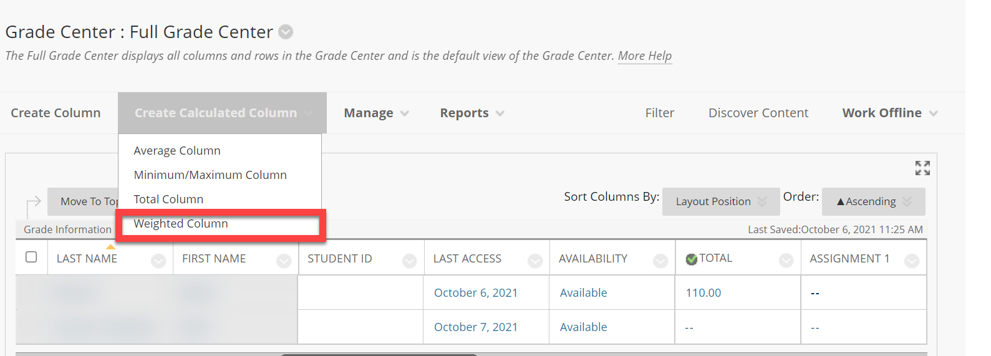
Task: Click the Availability column options chevron
Action: pyautogui.click(x=660, y=261)
